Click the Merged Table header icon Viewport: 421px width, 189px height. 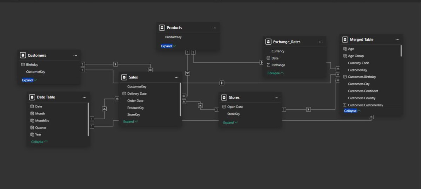345,40
